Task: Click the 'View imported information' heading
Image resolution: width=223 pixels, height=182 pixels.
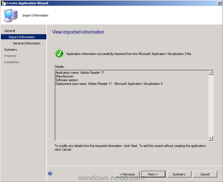Action: [78, 32]
